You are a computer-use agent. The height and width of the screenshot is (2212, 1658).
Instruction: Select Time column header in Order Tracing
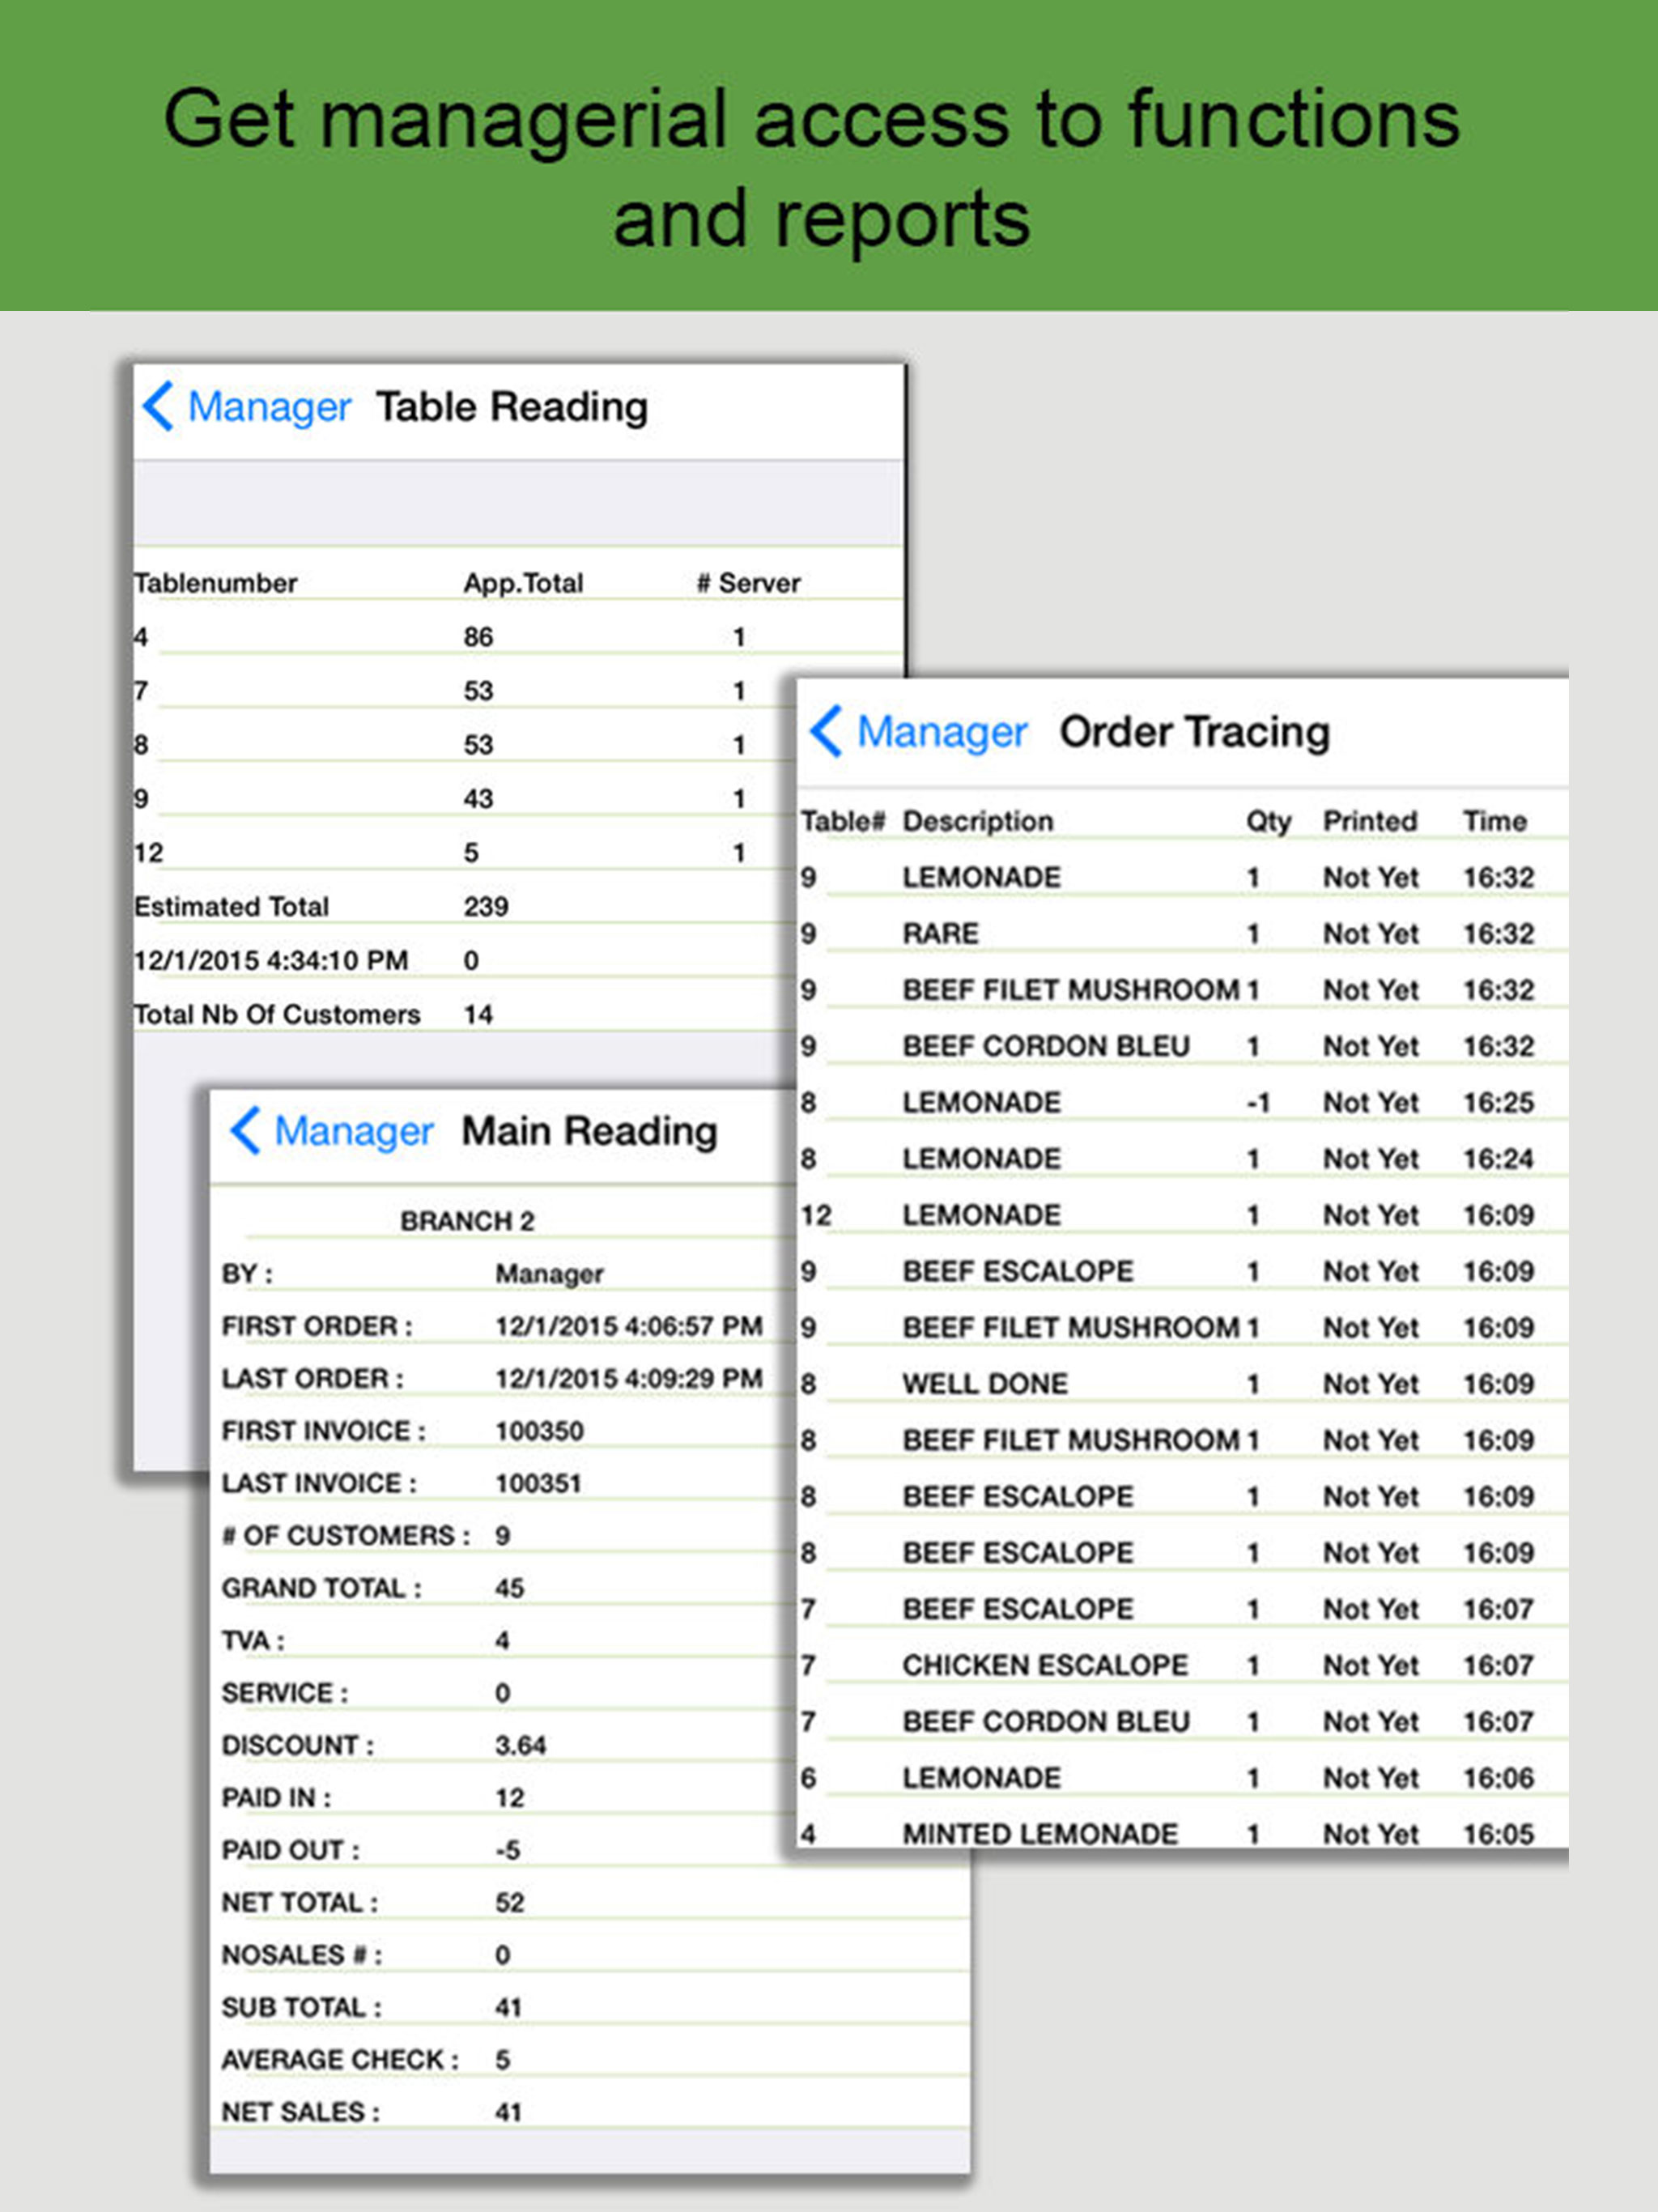tap(1495, 821)
